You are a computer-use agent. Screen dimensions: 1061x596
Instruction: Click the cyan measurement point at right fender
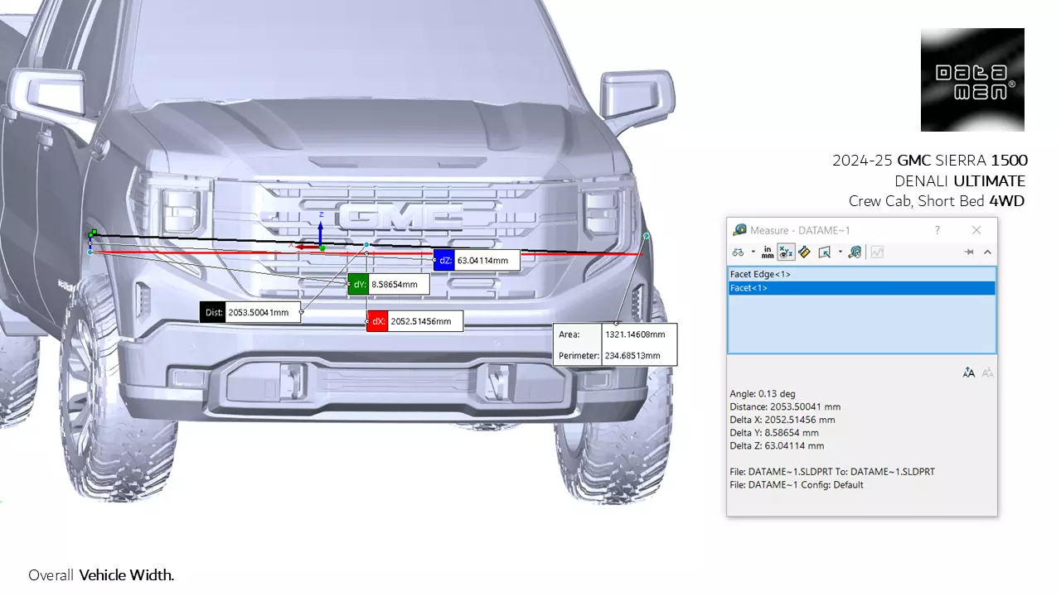point(647,236)
